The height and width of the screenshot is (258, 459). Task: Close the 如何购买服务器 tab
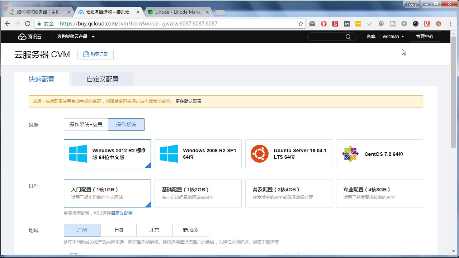(69, 12)
